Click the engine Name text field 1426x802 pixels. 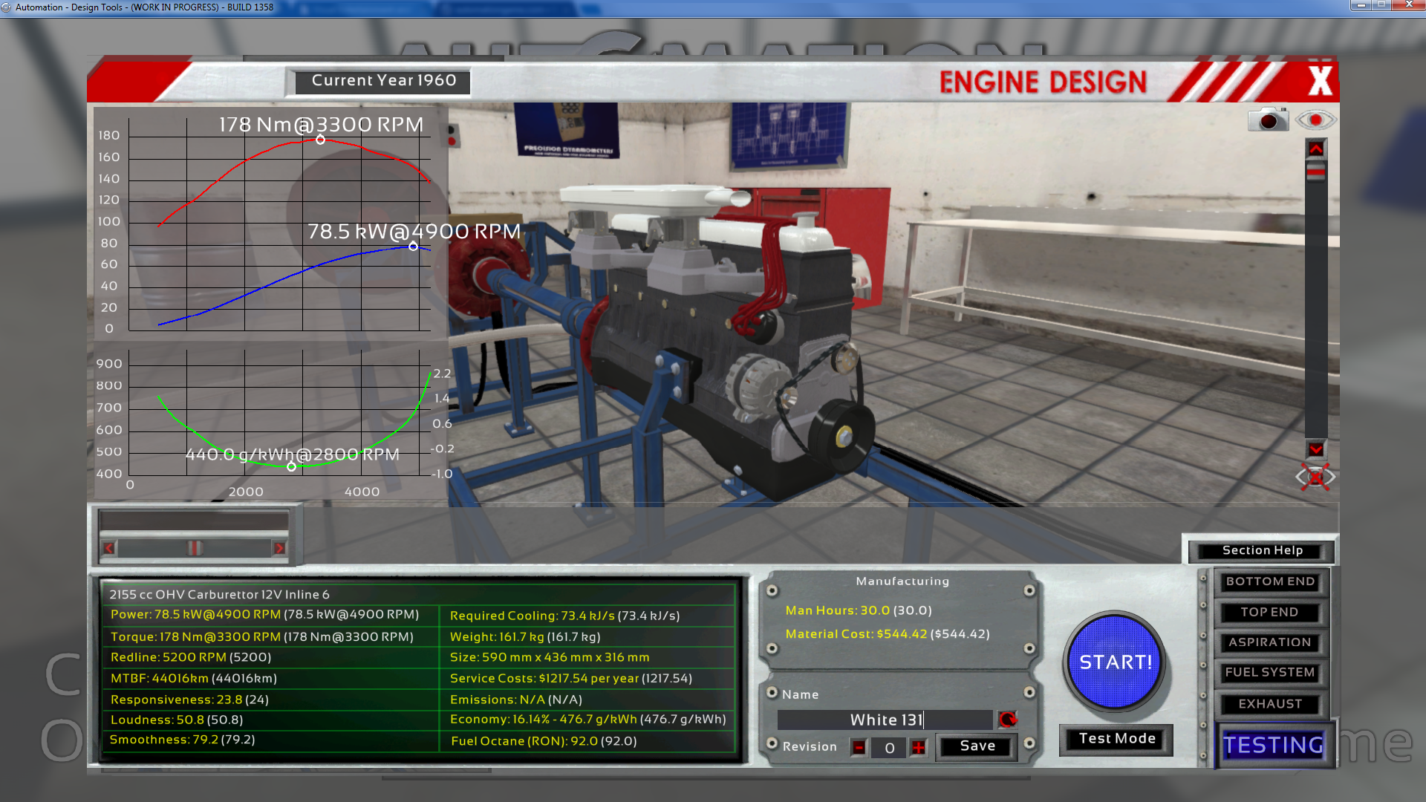[x=885, y=720]
